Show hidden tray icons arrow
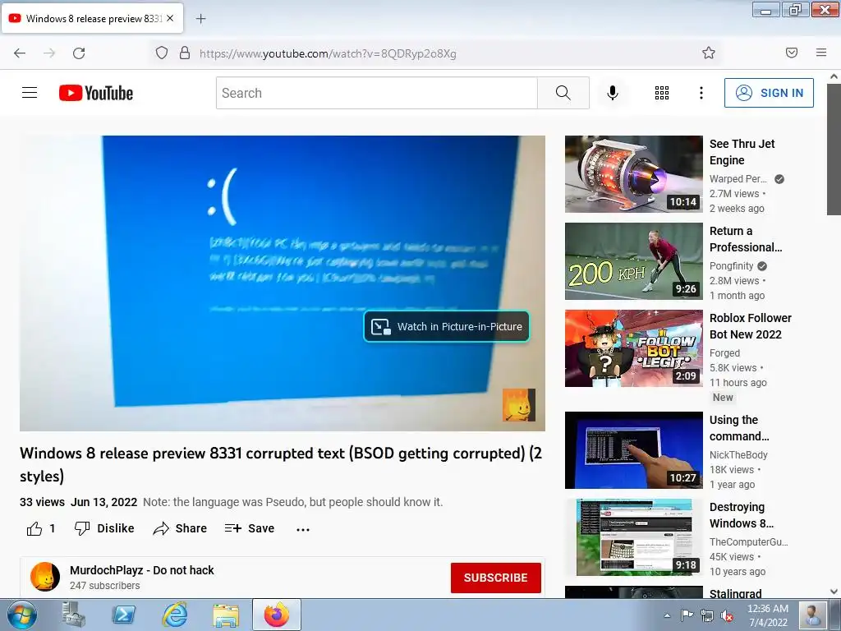Viewport: 841px width, 631px height. [x=667, y=615]
